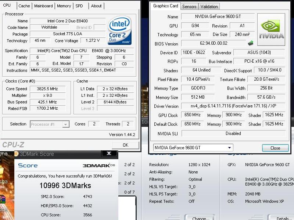The height and width of the screenshot is (220, 294).
Task: Click the Pixel Fillrate value '10.4 GPixel/s'
Action: coord(198,79)
